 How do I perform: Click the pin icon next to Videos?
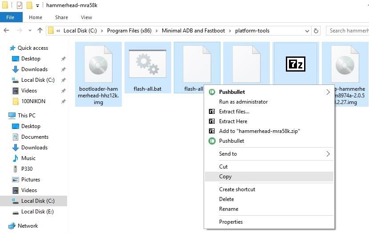pos(63,91)
